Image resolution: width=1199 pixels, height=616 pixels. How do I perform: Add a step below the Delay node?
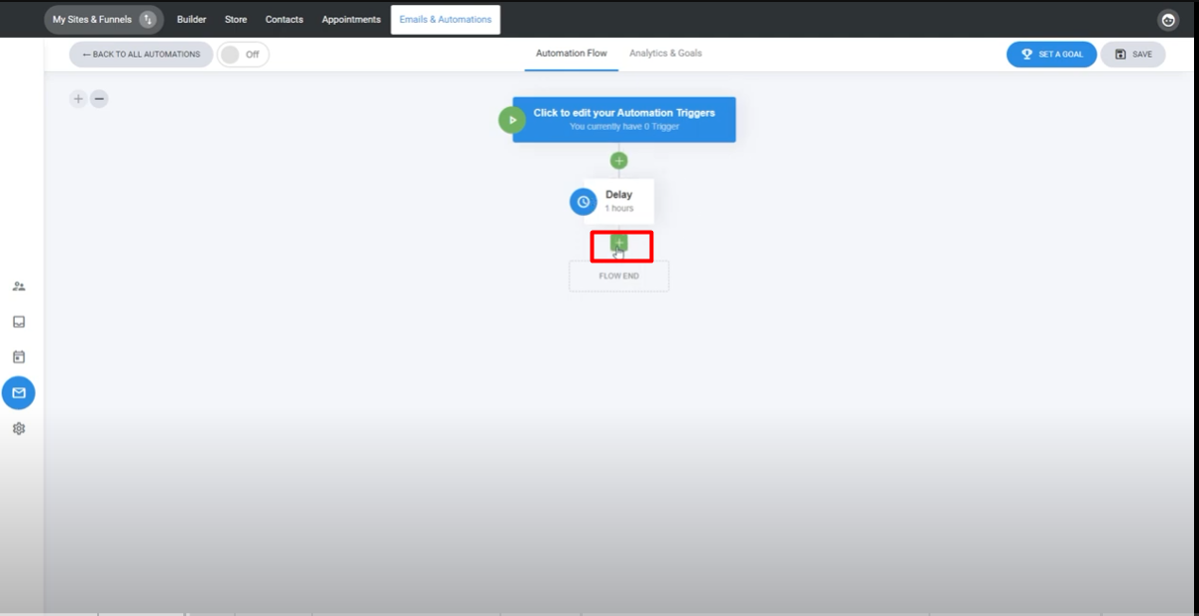tap(619, 243)
